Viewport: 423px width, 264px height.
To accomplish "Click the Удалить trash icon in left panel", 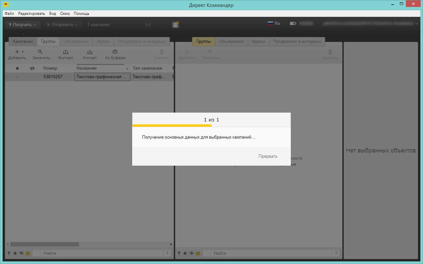I will pyautogui.click(x=162, y=52).
